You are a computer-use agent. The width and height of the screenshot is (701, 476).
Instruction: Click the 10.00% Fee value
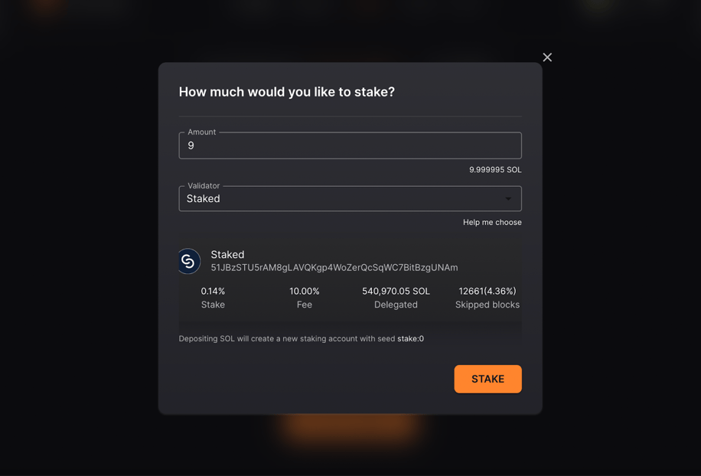pos(305,292)
